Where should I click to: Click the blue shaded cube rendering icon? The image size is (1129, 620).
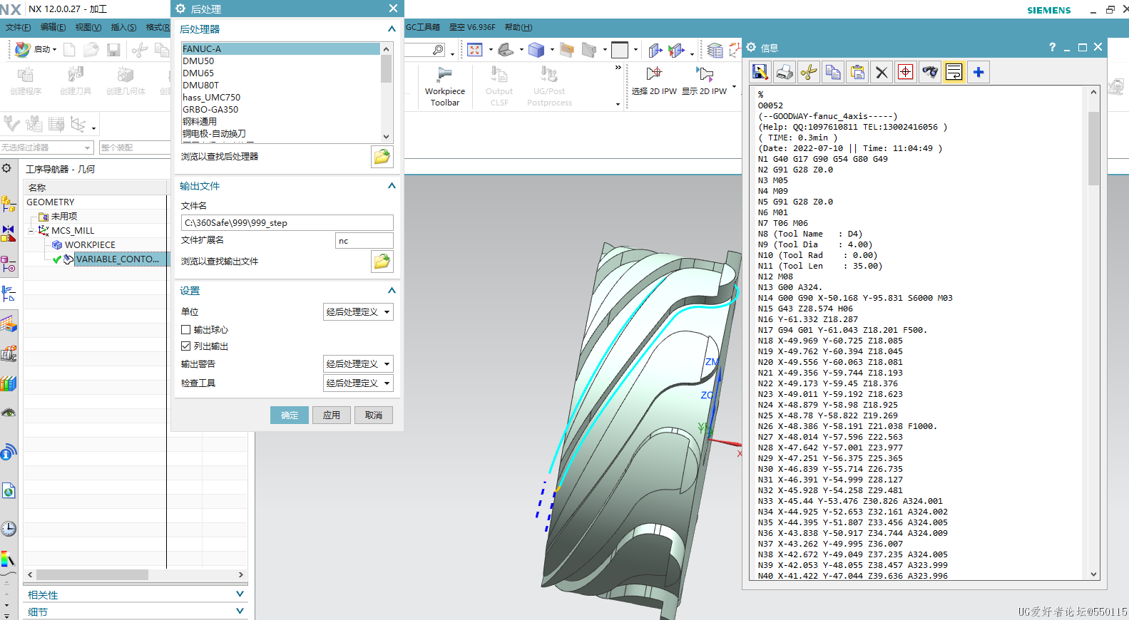pyautogui.click(x=536, y=49)
